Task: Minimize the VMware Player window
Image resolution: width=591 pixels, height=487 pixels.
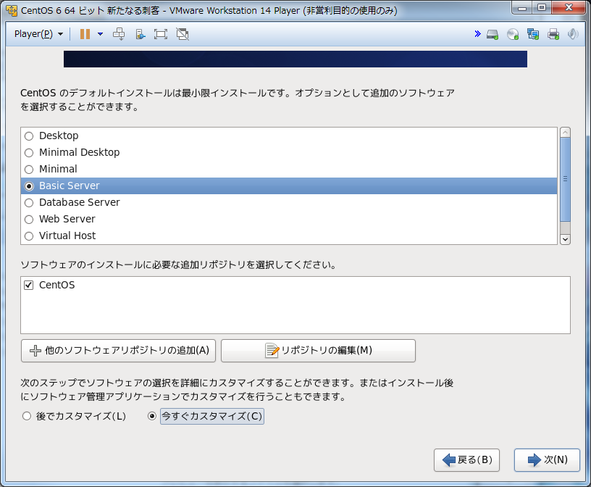Action: 522,8
